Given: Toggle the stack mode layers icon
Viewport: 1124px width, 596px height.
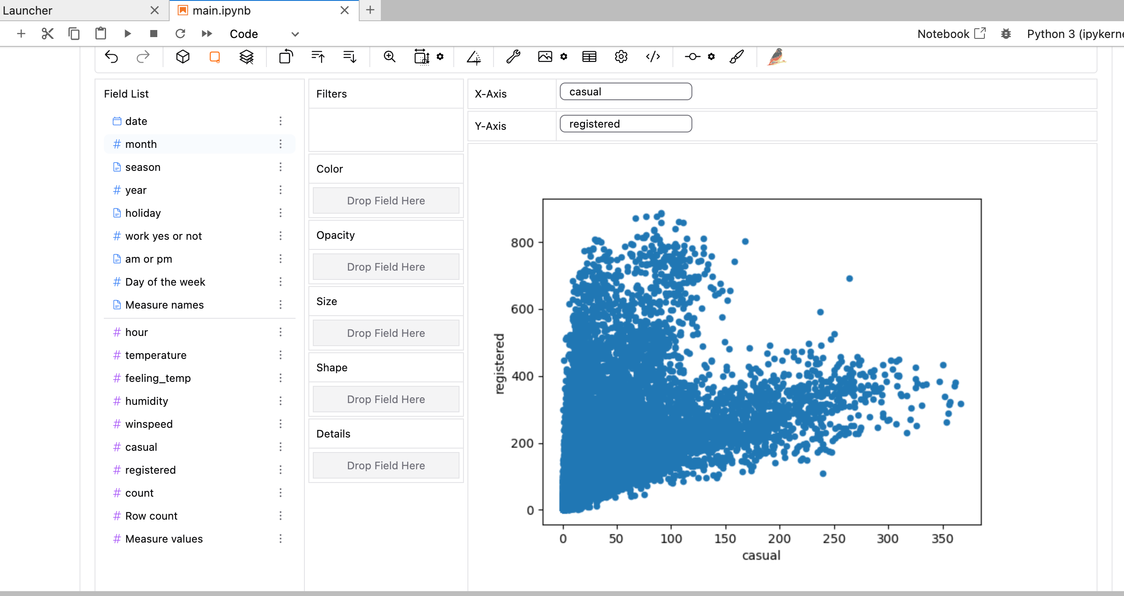Looking at the screenshot, I should [247, 57].
